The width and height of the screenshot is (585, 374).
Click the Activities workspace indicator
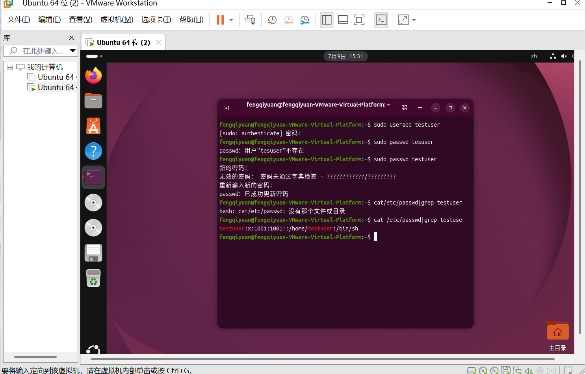(x=94, y=56)
